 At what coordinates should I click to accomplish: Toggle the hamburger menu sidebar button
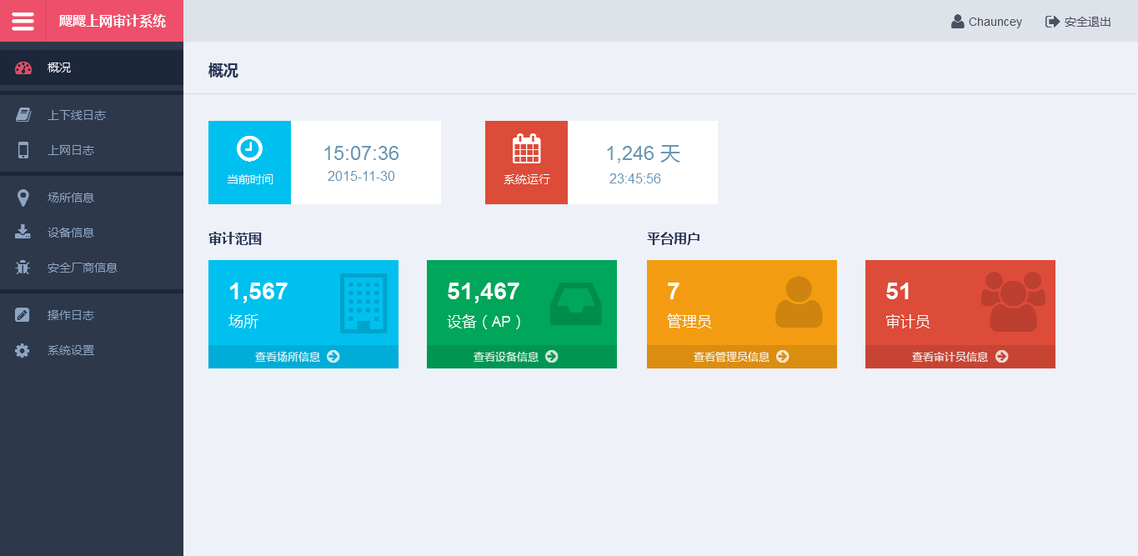(x=23, y=21)
